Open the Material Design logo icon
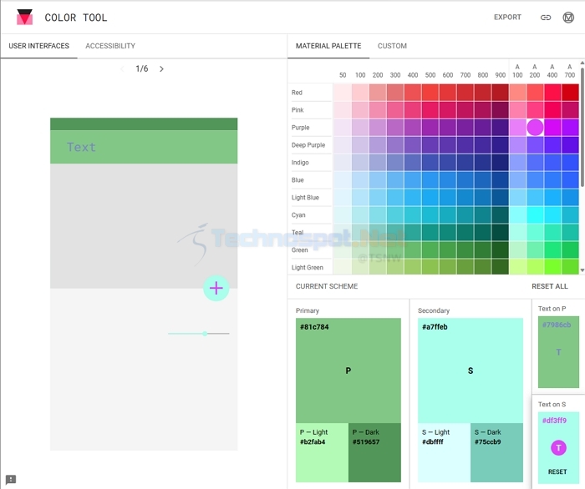 point(568,18)
